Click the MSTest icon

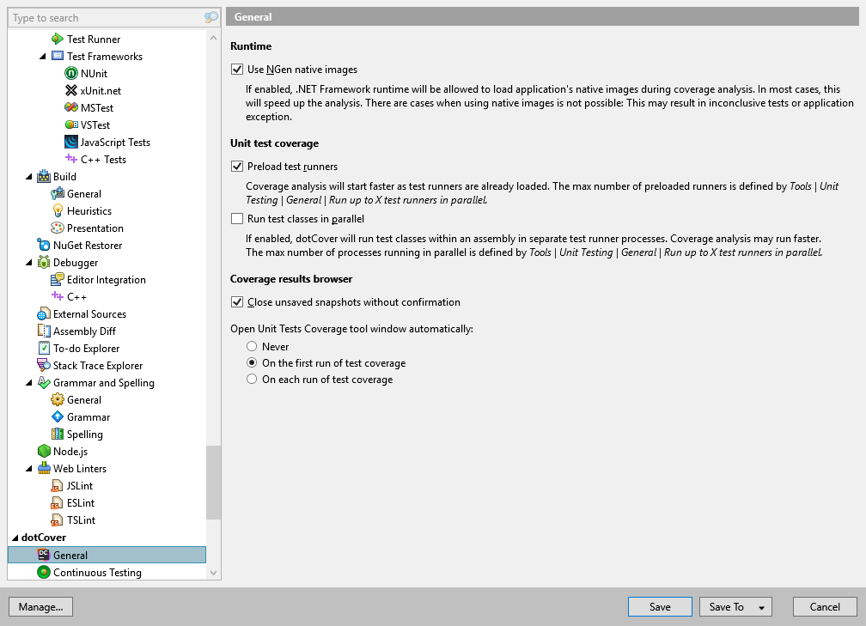tap(71, 107)
